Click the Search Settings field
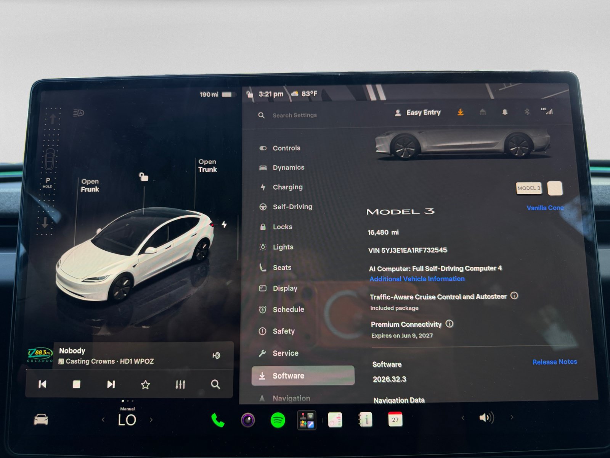The image size is (610, 458). point(295,115)
